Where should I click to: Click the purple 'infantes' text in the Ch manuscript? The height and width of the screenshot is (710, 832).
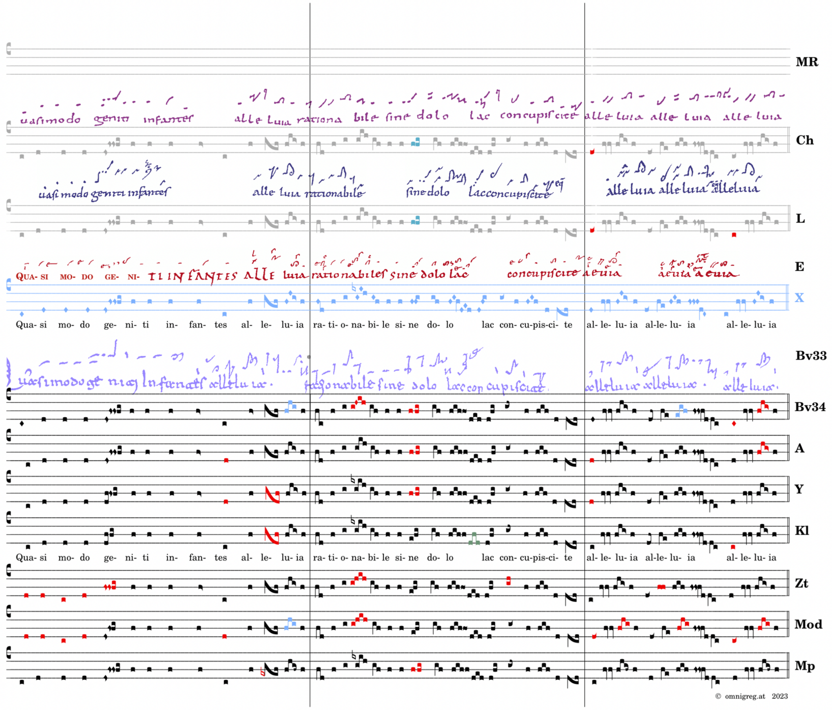click(x=168, y=120)
